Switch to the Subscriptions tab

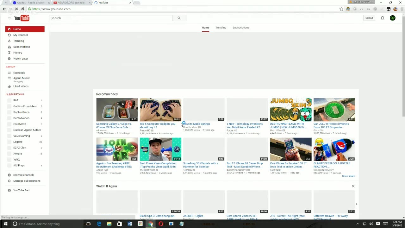coord(241,28)
